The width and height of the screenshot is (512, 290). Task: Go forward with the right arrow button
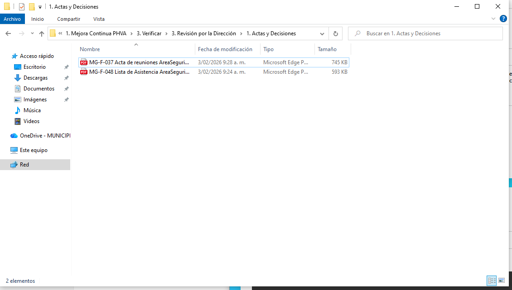(x=22, y=33)
